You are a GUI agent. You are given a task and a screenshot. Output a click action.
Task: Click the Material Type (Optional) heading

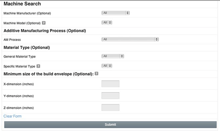[x=27, y=48]
